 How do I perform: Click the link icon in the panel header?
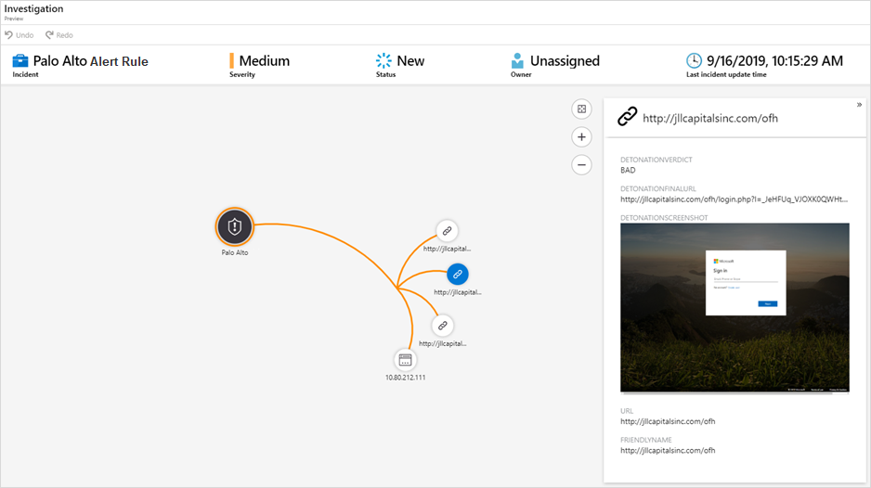(x=628, y=117)
